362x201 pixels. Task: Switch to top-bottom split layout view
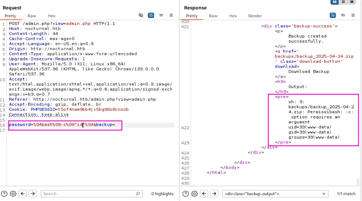(343, 2)
